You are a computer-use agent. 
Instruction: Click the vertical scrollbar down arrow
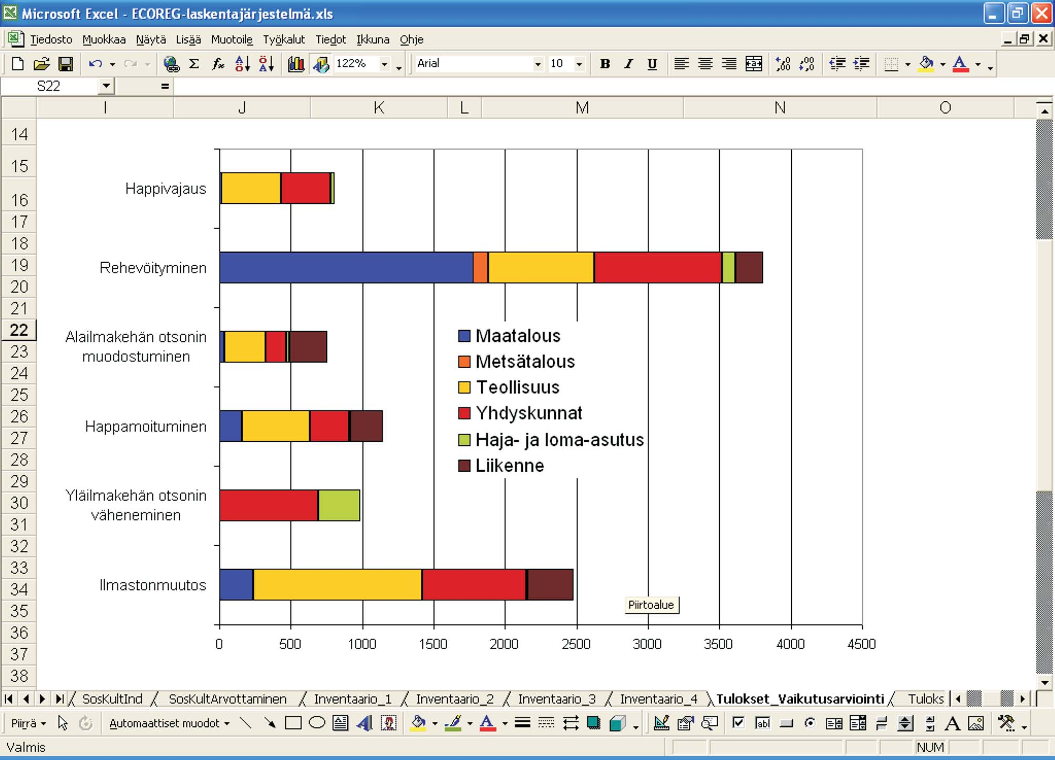pos(1044,682)
